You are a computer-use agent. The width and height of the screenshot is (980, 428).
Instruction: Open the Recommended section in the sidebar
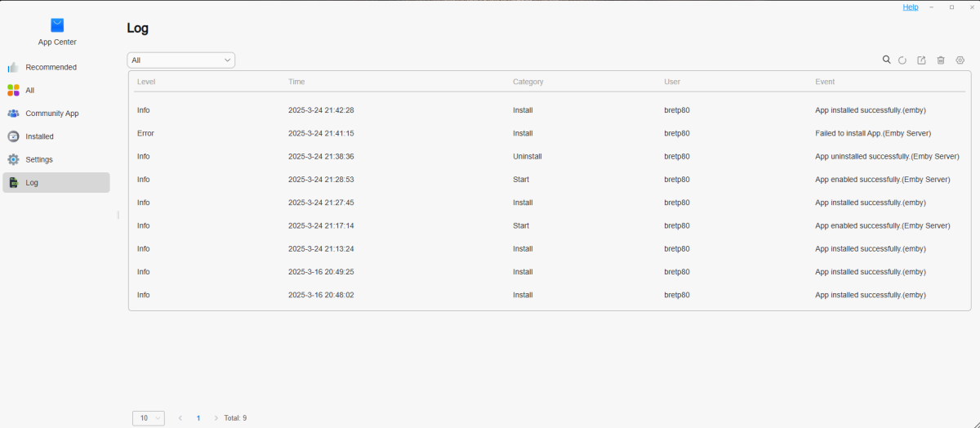tap(56, 67)
